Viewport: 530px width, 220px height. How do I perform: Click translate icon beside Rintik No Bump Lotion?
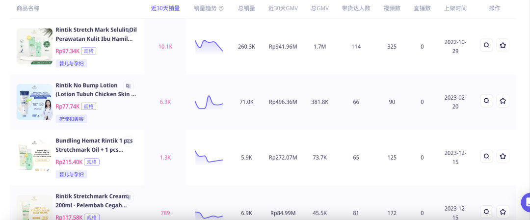[x=128, y=85]
